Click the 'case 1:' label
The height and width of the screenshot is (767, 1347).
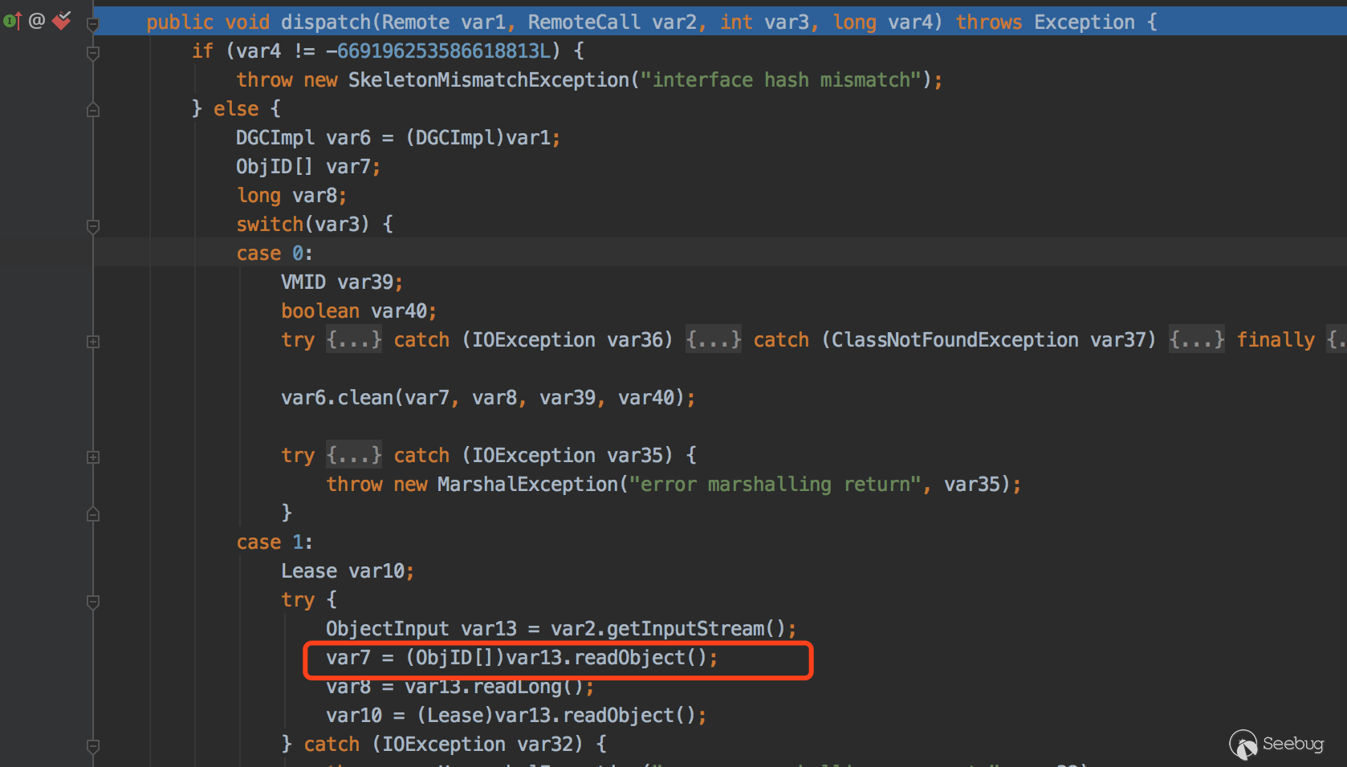click(275, 542)
